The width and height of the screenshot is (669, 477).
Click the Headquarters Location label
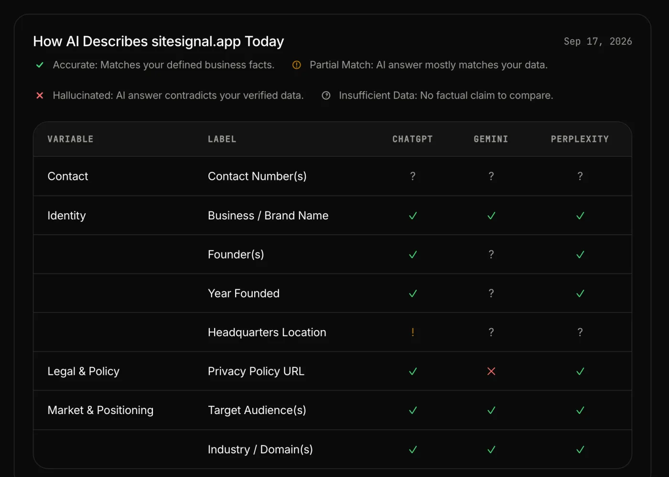tap(267, 332)
